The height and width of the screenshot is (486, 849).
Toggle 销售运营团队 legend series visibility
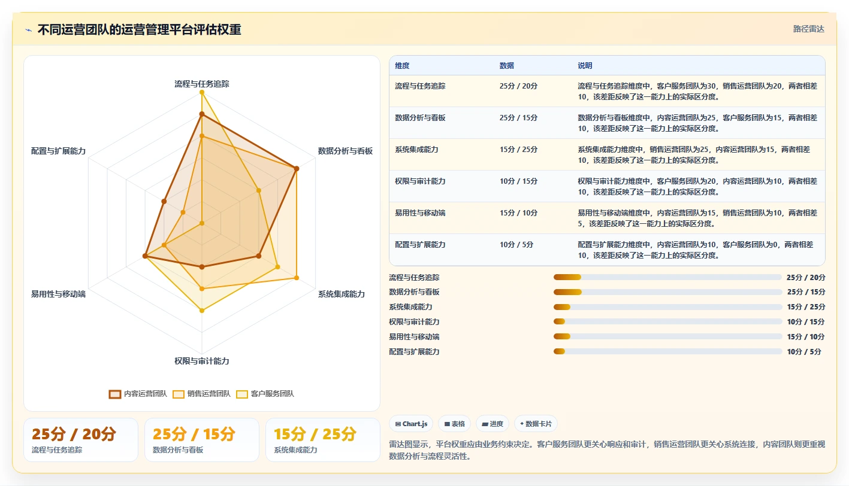pyautogui.click(x=201, y=394)
